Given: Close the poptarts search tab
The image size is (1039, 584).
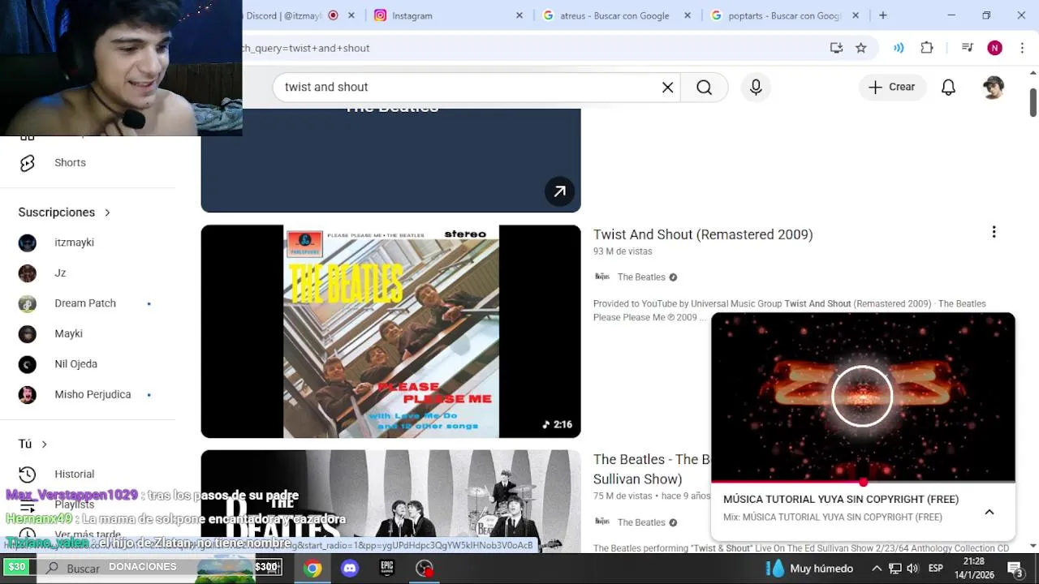Looking at the screenshot, I should [855, 15].
